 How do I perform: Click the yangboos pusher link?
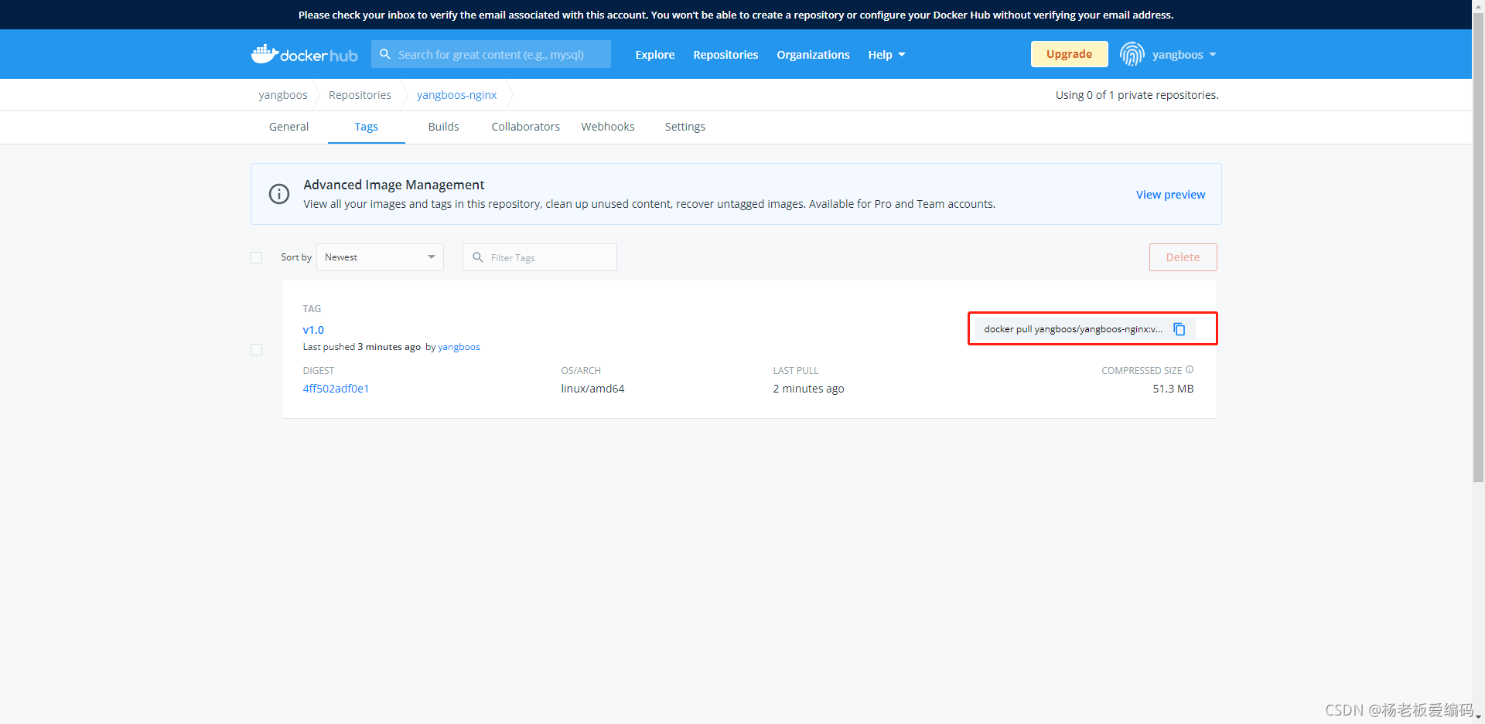[x=459, y=347]
